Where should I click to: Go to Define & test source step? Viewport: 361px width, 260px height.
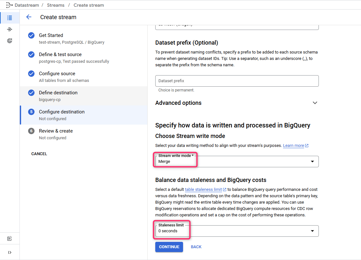(84, 58)
